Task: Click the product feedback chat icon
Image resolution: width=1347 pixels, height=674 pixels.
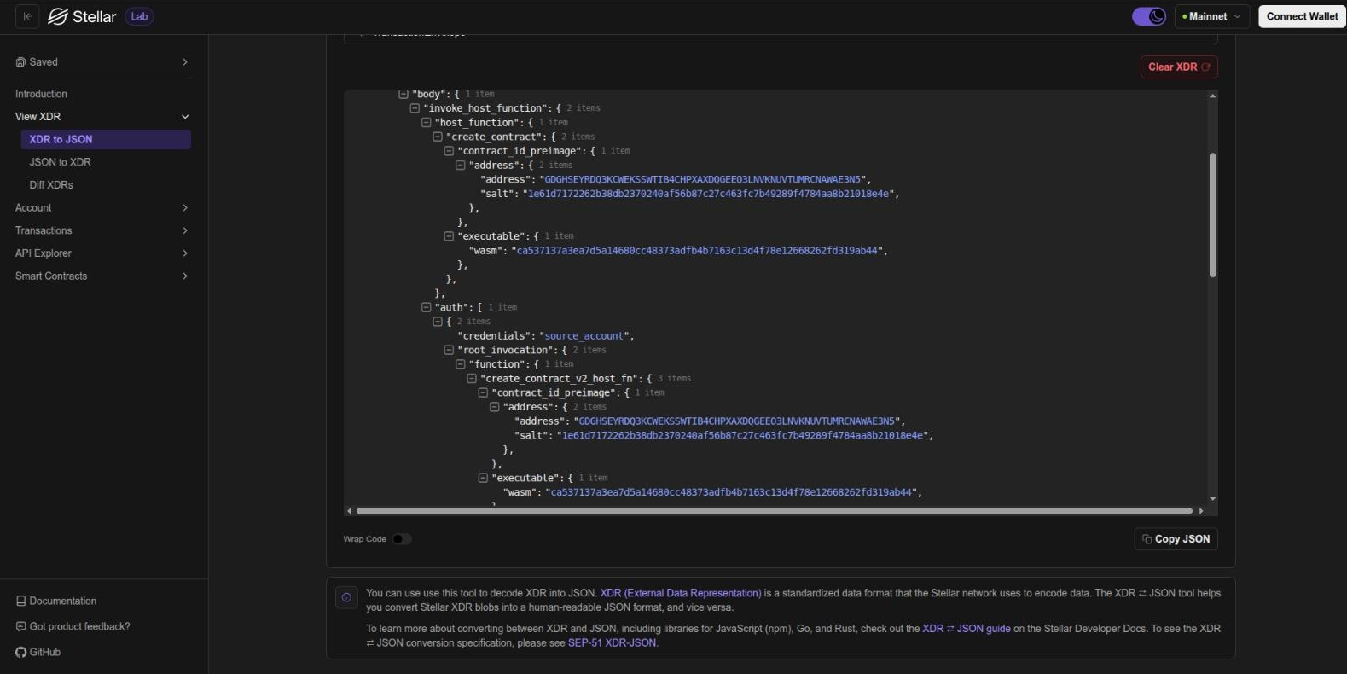Action: click(20, 626)
